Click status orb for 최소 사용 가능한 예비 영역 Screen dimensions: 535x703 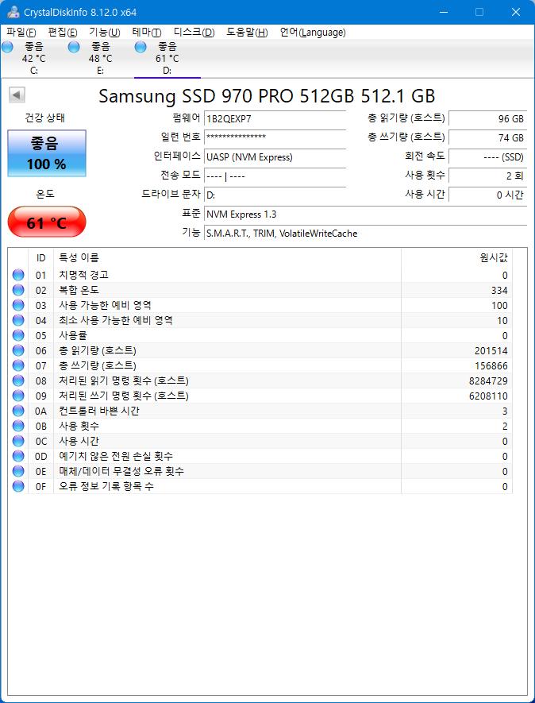pos(18,320)
